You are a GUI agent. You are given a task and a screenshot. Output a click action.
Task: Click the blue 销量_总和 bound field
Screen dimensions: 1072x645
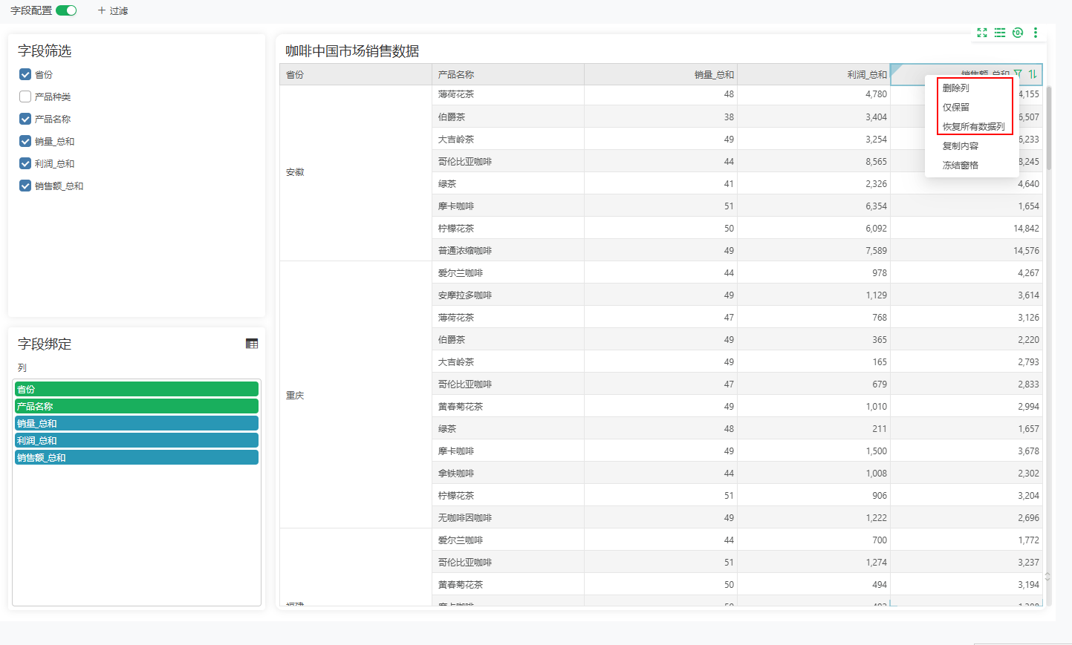(137, 423)
